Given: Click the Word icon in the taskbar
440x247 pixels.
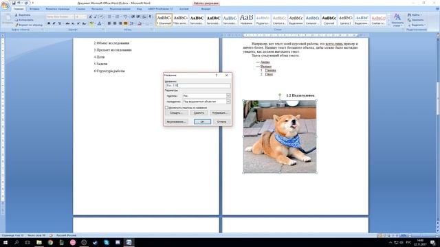Looking at the screenshot, I should [x=129, y=242].
